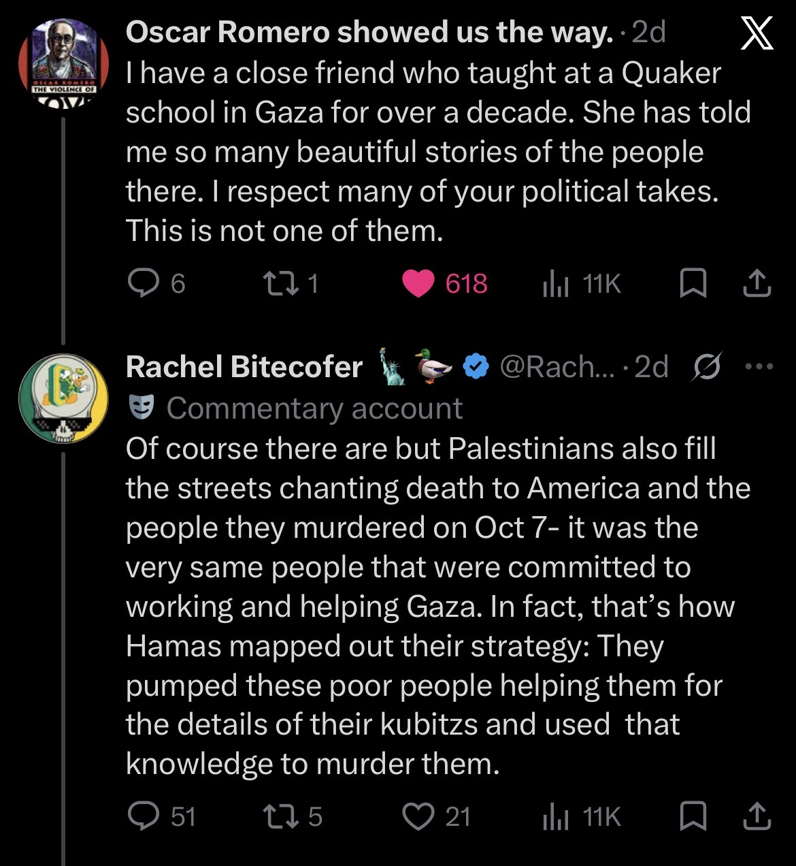Bookmark the Oscar Romero post
This screenshot has height=866, width=796.
coord(693,284)
